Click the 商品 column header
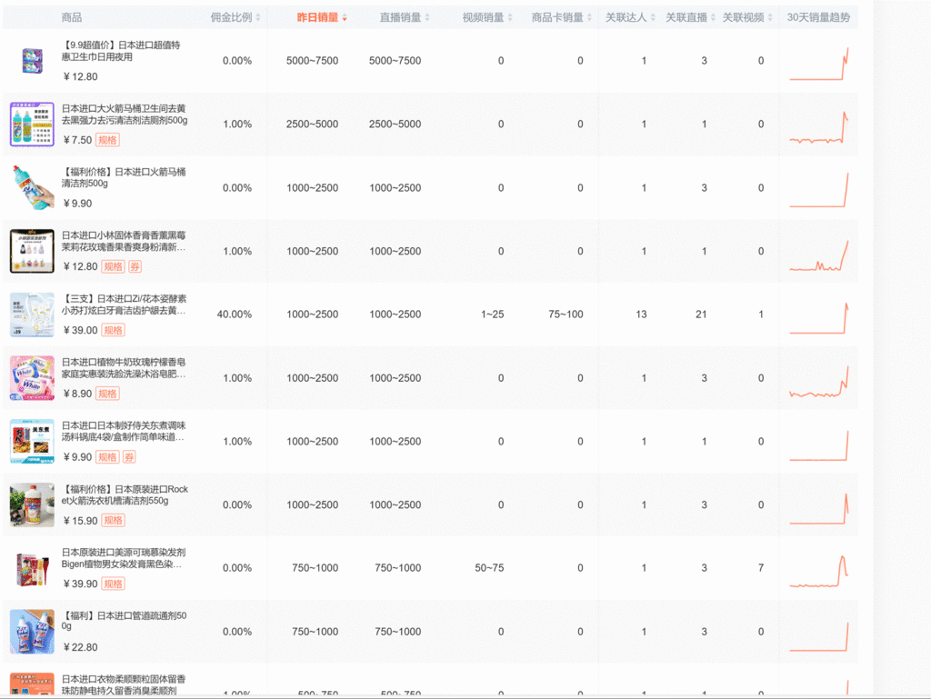Screen dimensions: 931x699 [72, 17]
